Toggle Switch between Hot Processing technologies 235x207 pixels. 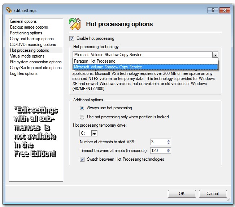pyautogui.click(x=82, y=159)
